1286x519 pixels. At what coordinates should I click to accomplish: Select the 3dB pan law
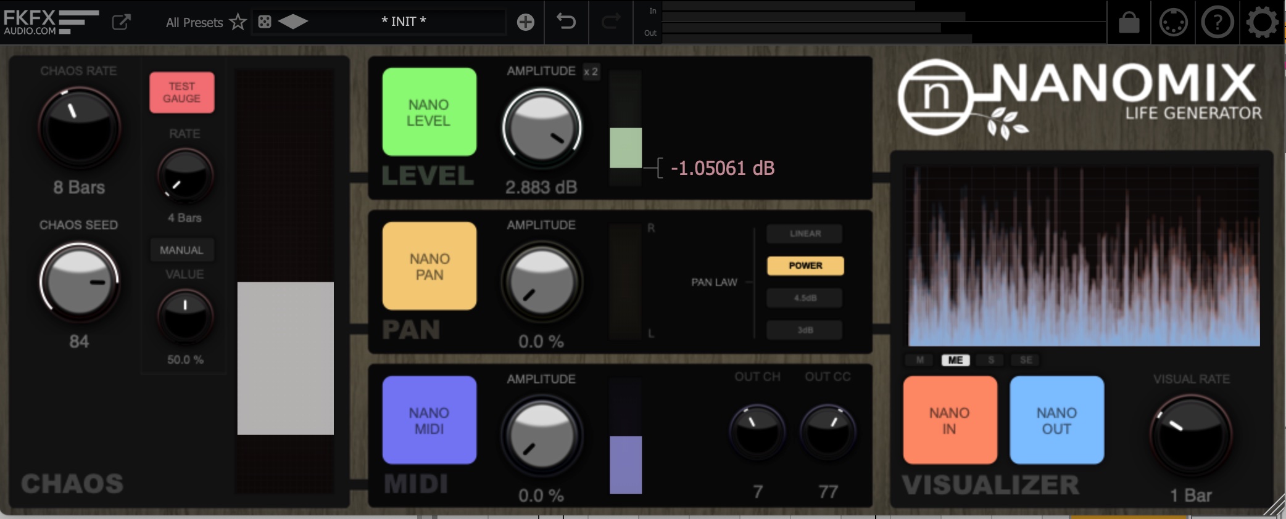[x=805, y=330]
